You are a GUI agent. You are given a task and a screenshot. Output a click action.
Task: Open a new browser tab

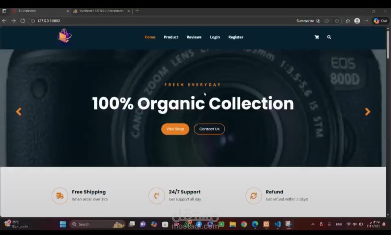(137, 11)
